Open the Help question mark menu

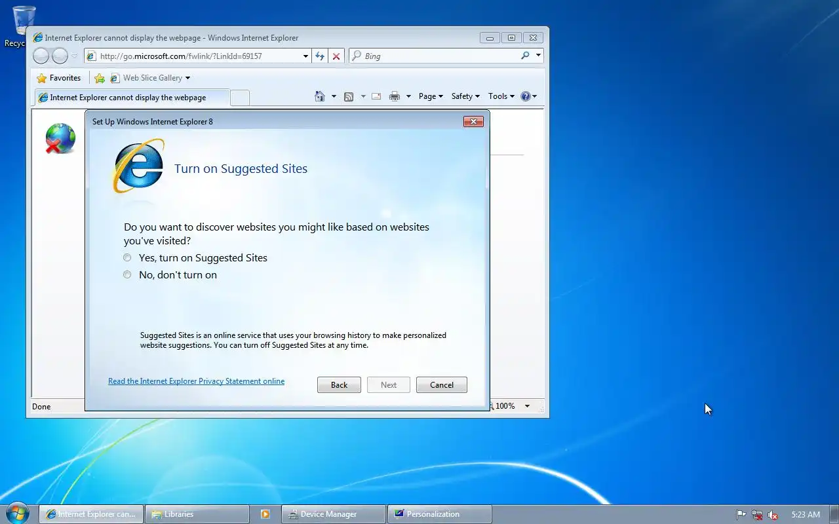click(528, 96)
